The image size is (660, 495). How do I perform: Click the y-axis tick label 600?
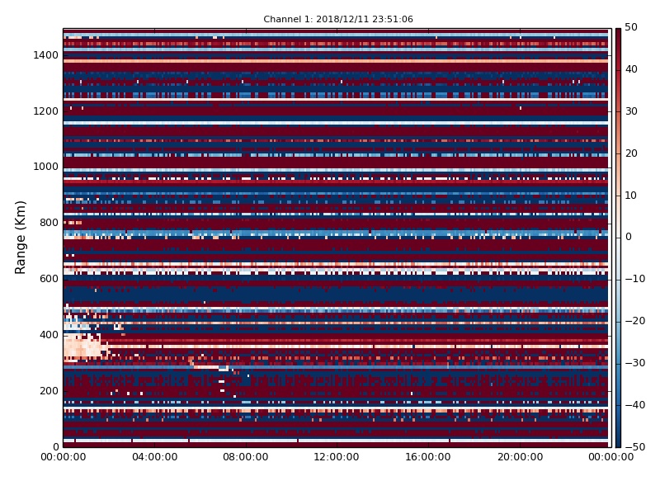(49, 279)
